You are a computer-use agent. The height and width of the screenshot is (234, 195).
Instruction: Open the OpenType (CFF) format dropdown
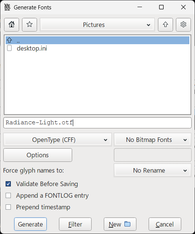[x=58, y=140]
